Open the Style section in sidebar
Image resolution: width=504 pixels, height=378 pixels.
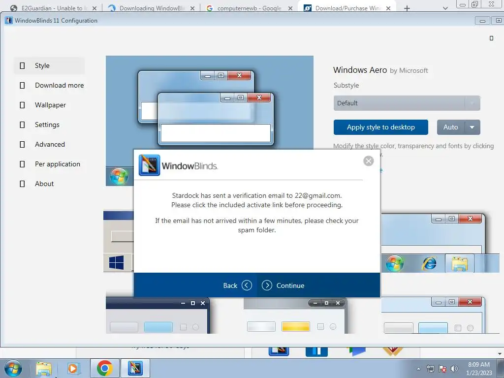pos(49,65)
